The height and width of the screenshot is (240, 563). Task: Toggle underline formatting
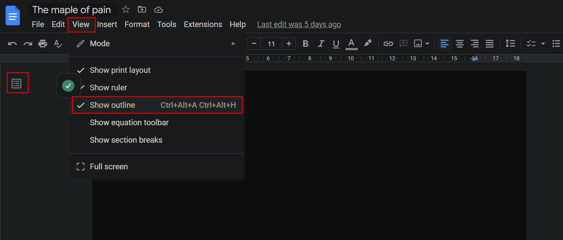click(x=336, y=44)
